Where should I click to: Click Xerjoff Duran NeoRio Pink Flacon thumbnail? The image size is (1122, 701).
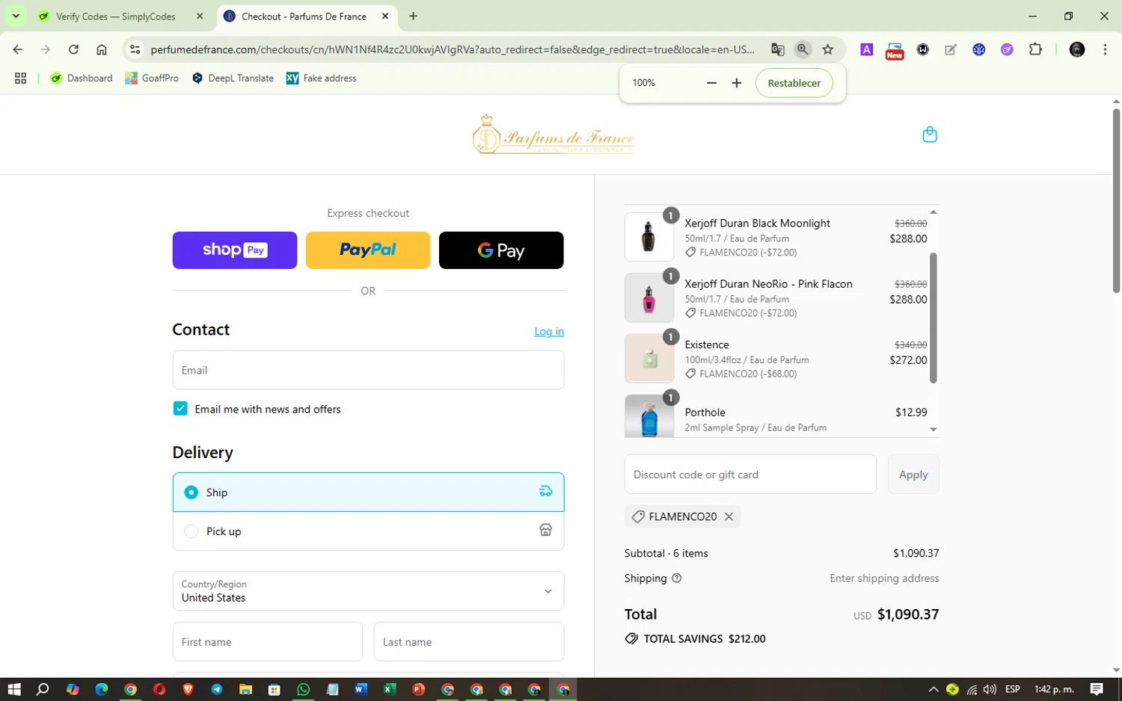pyautogui.click(x=649, y=297)
